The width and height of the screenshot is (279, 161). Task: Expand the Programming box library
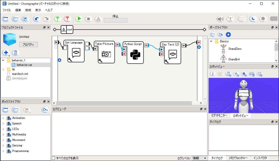point(3,151)
